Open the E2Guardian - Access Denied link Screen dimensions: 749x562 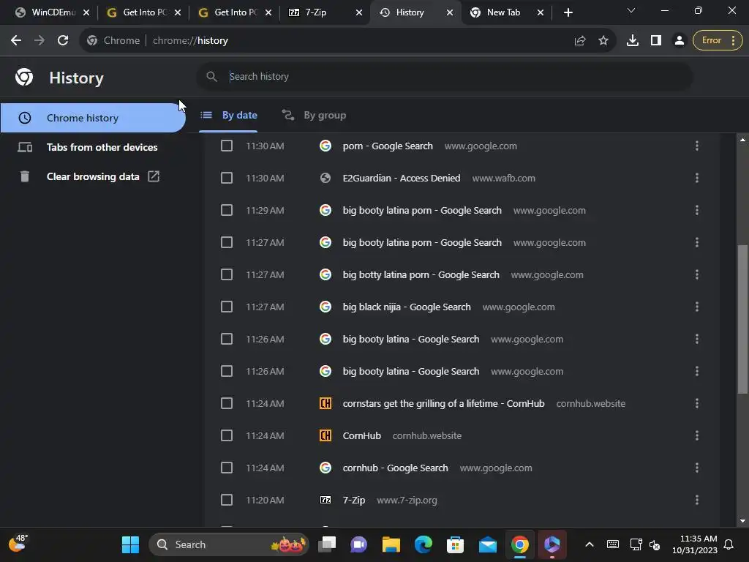(402, 179)
